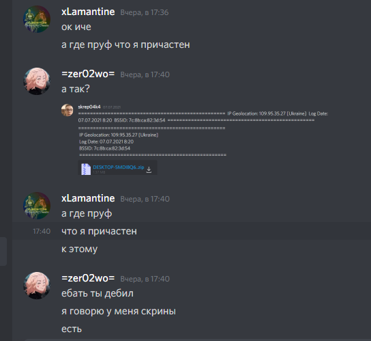
Task: Click =zer02wo= avatar beside "ебать ты дебил"
Action: click(37, 286)
